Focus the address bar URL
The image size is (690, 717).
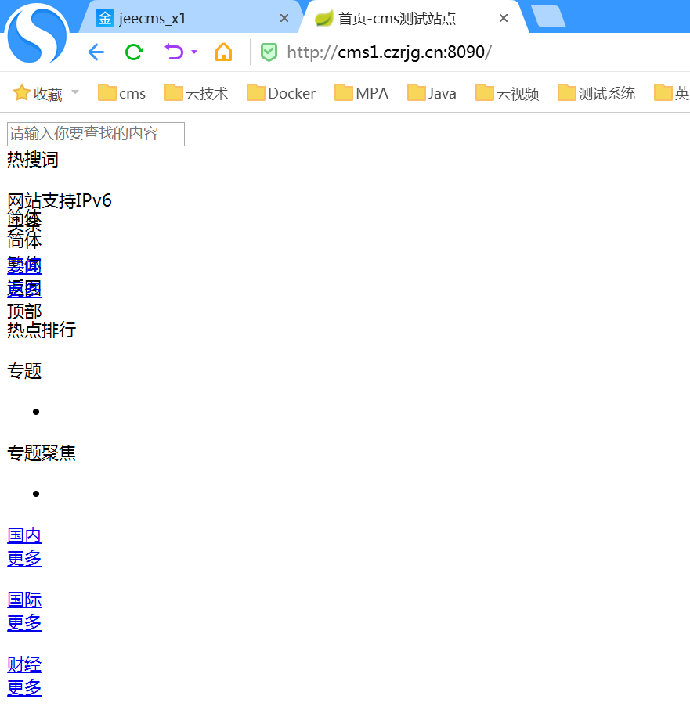[x=389, y=52]
